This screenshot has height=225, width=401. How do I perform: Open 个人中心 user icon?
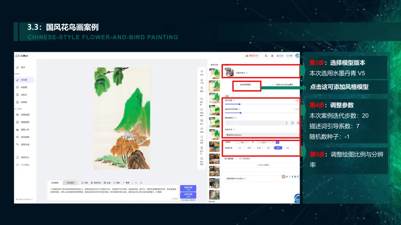17,165
